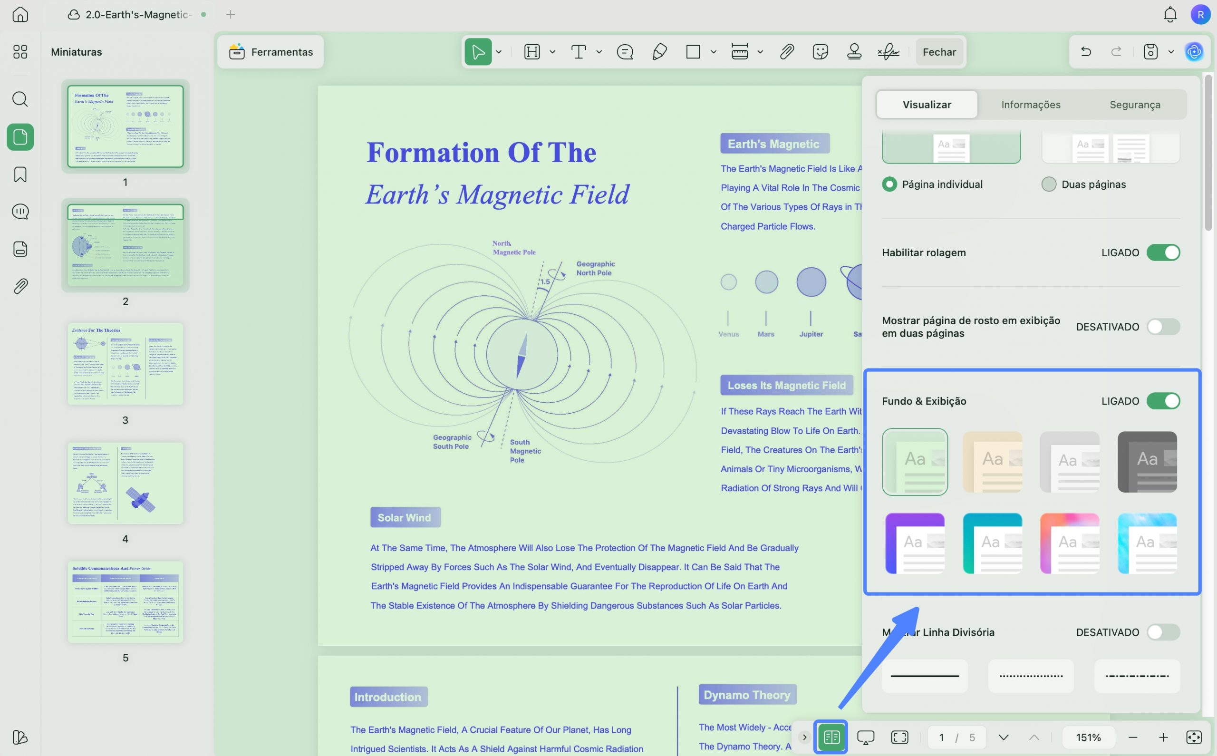1217x756 pixels.
Task: Select the measure ruler tool
Action: 740,51
